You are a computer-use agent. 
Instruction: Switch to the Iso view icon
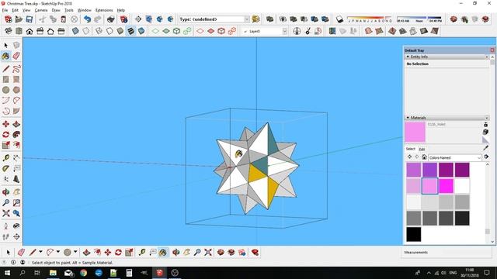[x=8, y=31]
